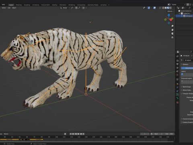Open the Armature data properties tab

tap(177, 94)
